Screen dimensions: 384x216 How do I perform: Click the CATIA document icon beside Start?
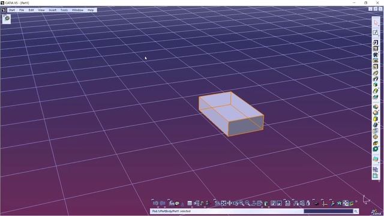[x=4, y=10]
